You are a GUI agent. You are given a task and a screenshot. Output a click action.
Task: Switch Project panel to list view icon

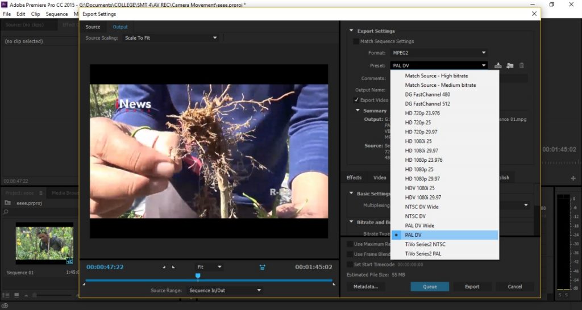pos(6,295)
